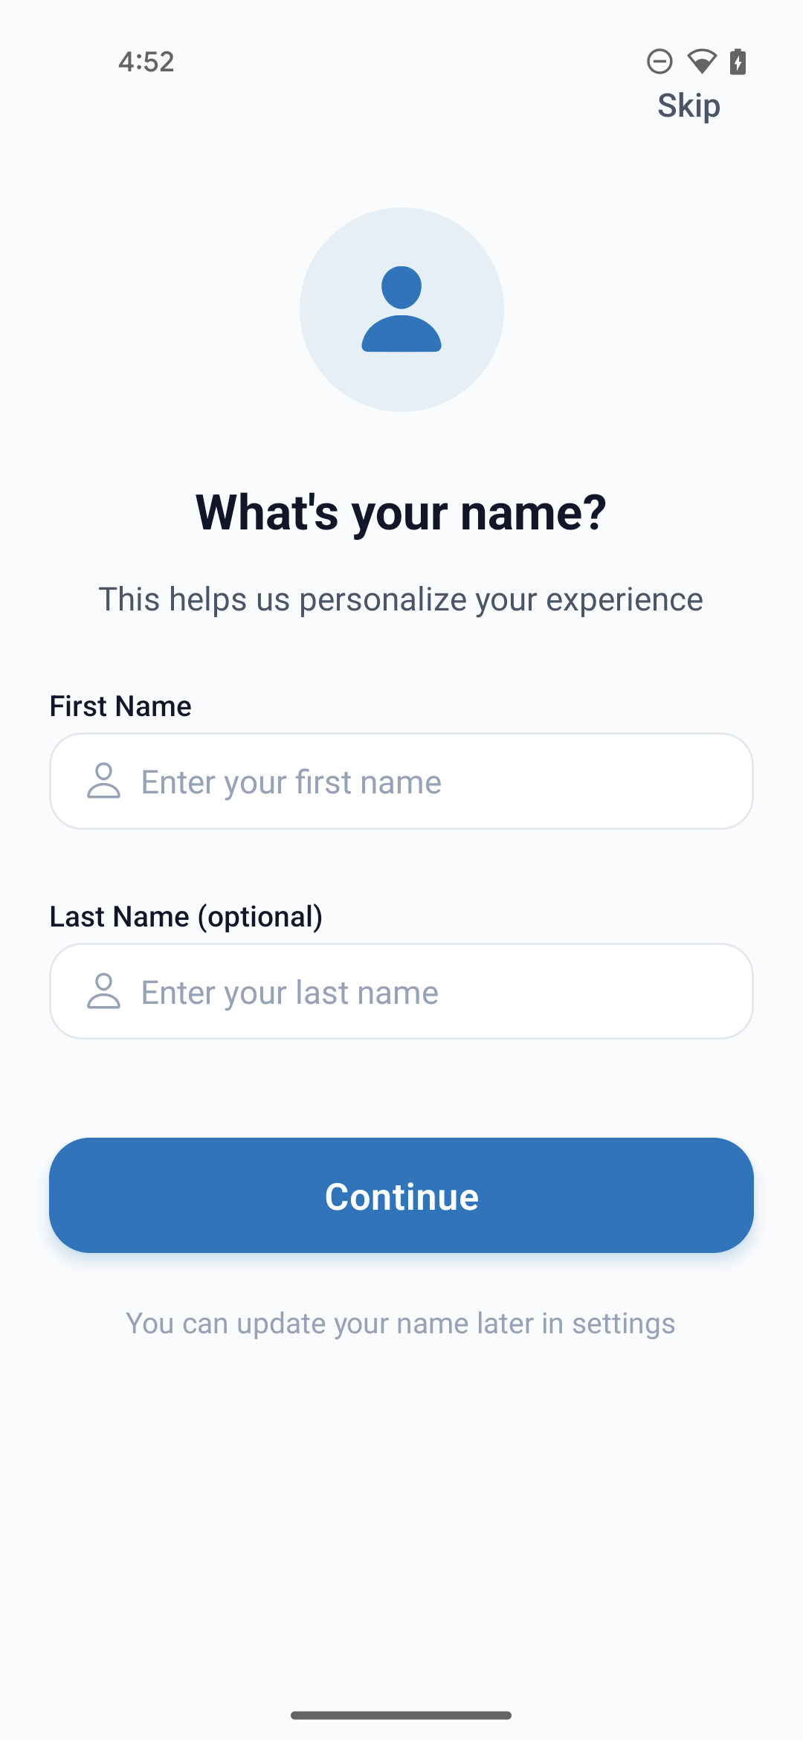Tap the word 'settings' in bottom hint
The image size is (803, 1740).
tap(623, 1324)
